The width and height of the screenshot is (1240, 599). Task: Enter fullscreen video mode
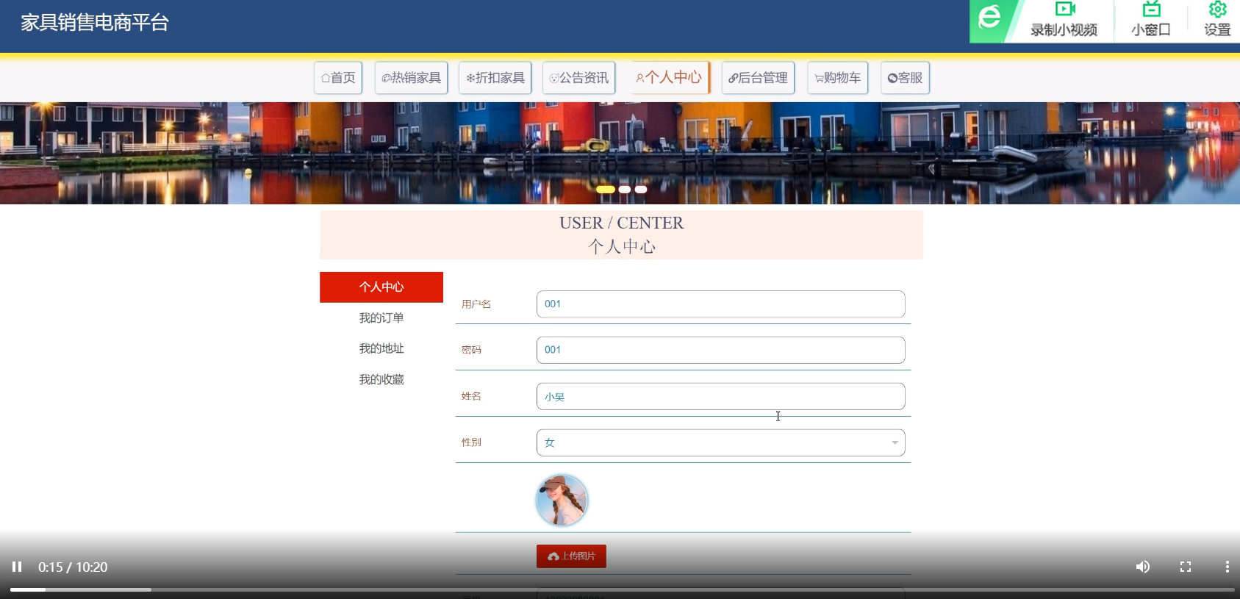coord(1186,567)
